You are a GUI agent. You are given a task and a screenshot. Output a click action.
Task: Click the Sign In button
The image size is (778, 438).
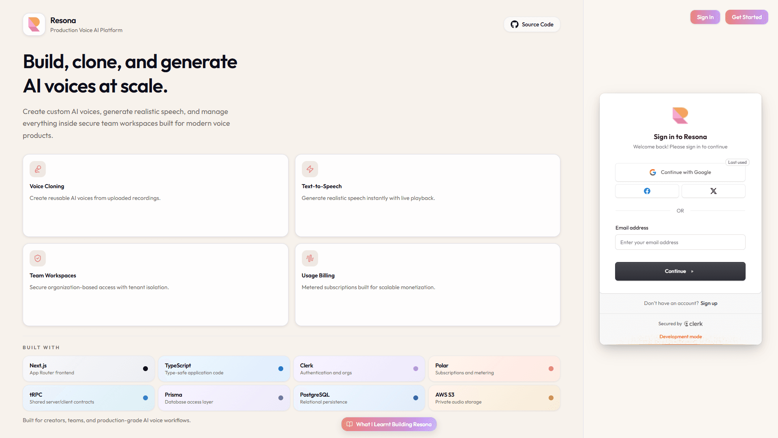(x=705, y=17)
